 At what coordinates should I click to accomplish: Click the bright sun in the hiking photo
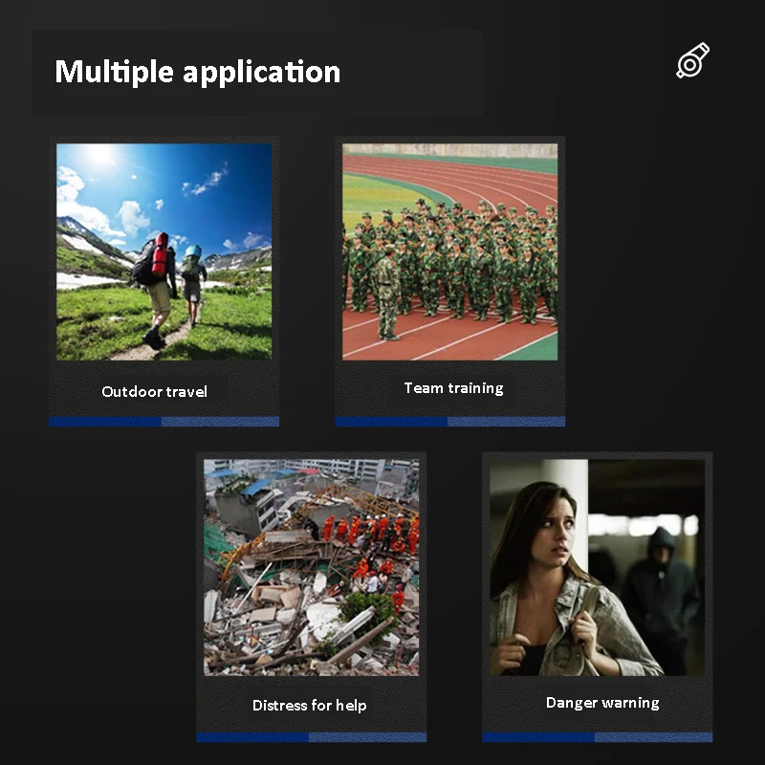click(x=100, y=156)
